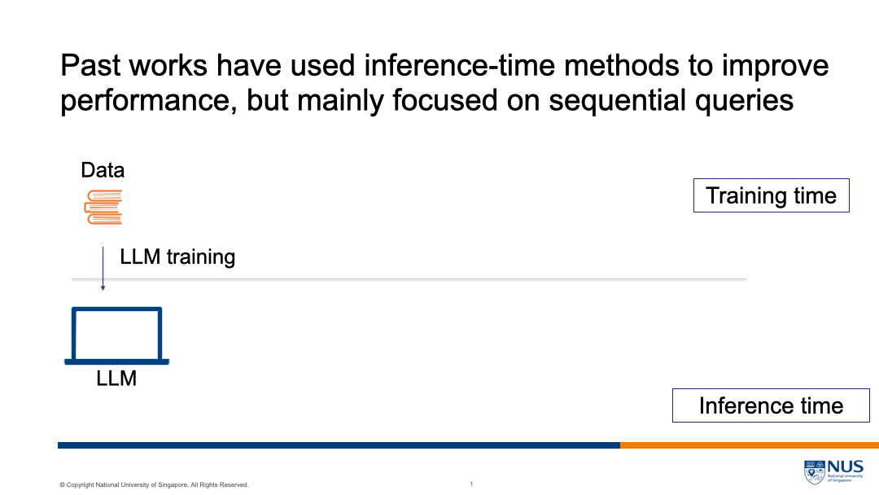Click the "LLM training" label
This screenshot has height=495, width=879.
pyautogui.click(x=177, y=257)
